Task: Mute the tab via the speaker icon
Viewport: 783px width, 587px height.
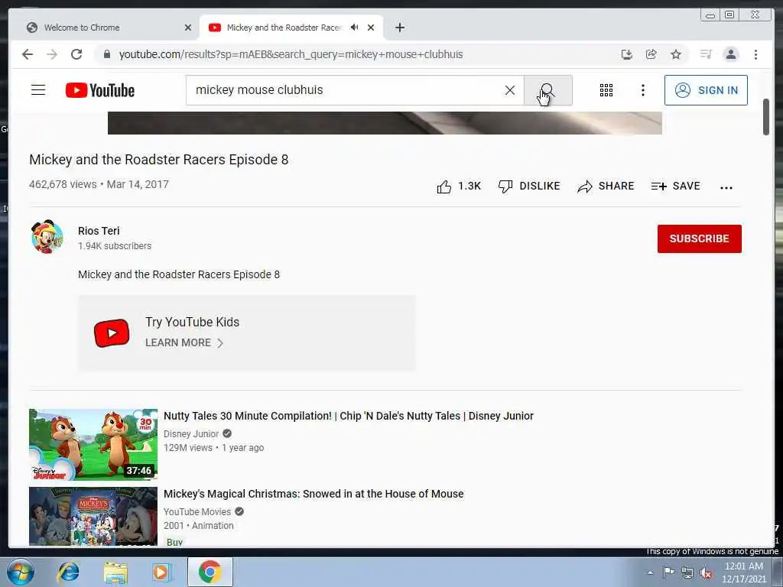Action: click(x=354, y=28)
